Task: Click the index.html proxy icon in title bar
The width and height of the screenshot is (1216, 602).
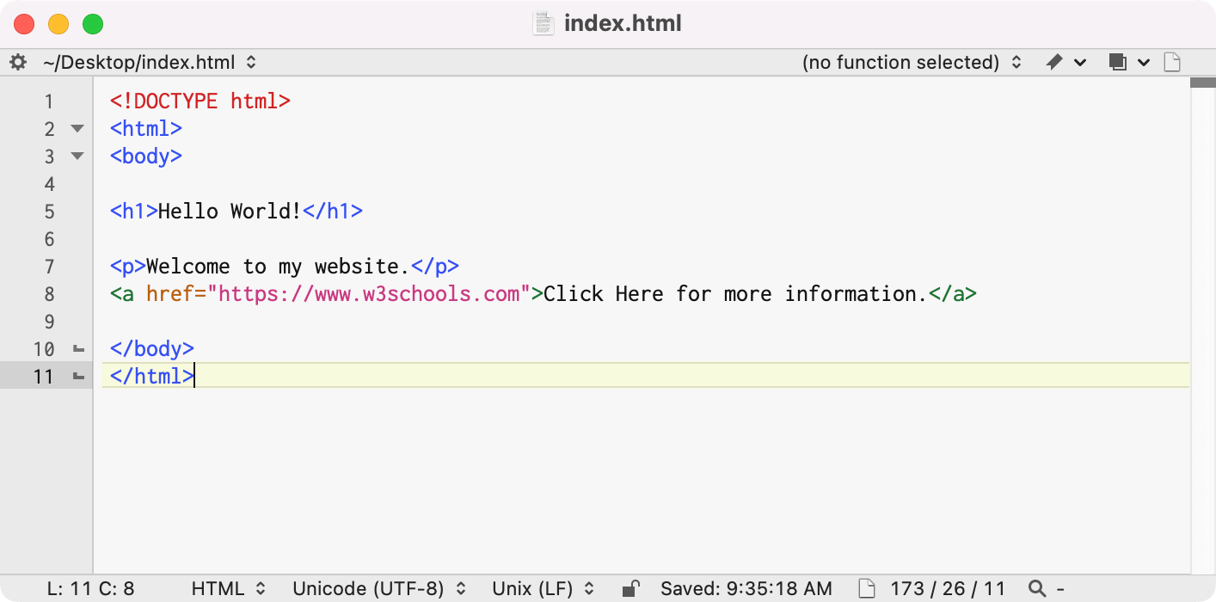Action: pyautogui.click(x=543, y=23)
